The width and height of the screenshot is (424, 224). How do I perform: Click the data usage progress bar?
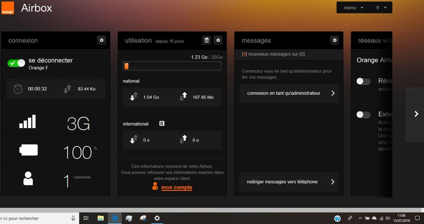[171, 66]
